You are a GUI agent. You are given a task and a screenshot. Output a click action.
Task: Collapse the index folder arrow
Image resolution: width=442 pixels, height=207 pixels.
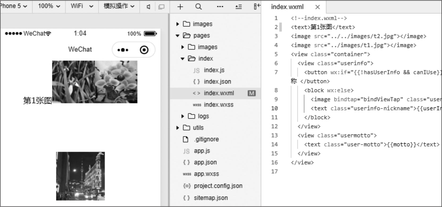click(183, 59)
